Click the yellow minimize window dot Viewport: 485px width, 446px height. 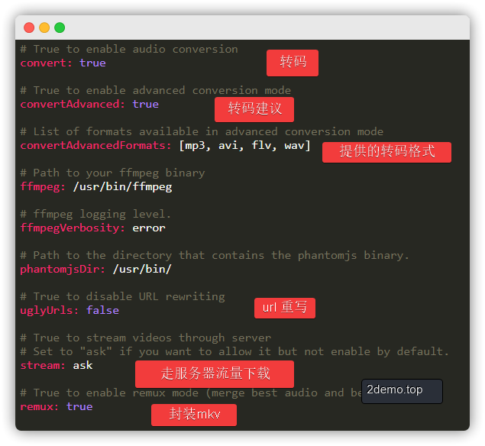(44, 27)
